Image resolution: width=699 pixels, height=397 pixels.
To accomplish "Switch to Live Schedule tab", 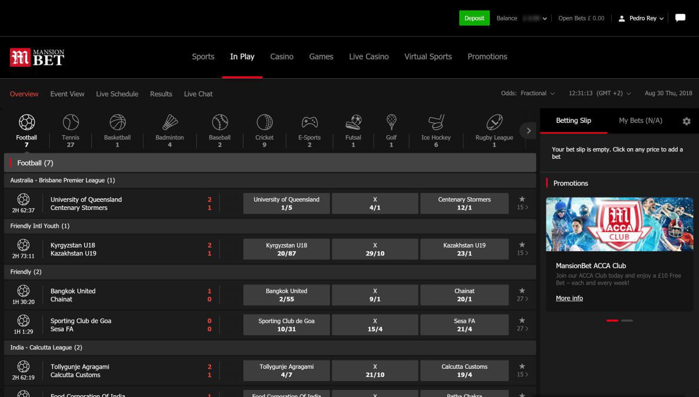I will (117, 94).
